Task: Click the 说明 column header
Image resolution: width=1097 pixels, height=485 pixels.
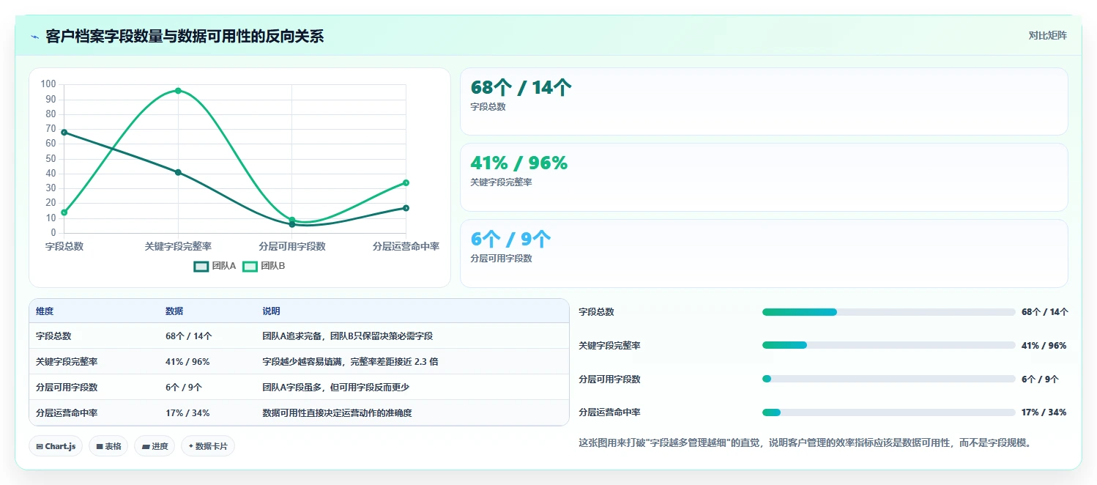Action: pos(271,311)
